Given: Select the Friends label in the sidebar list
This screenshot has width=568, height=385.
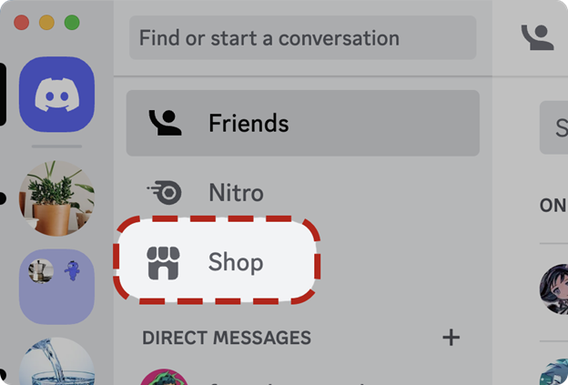Looking at the screenshot, I should (248, 123).
